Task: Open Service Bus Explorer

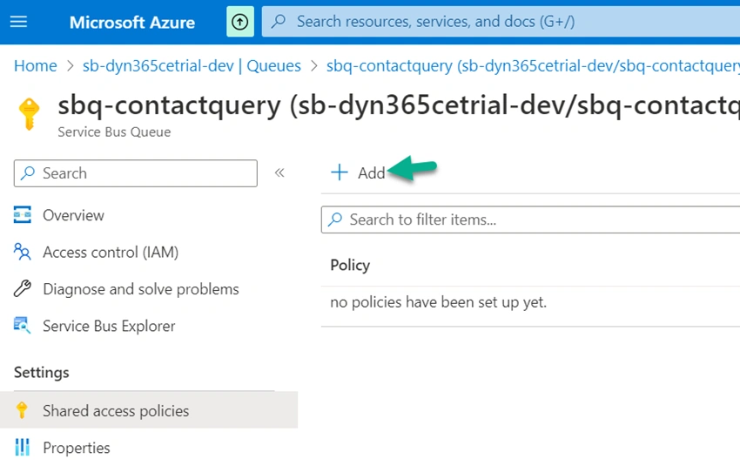Action: pos(109,326)
